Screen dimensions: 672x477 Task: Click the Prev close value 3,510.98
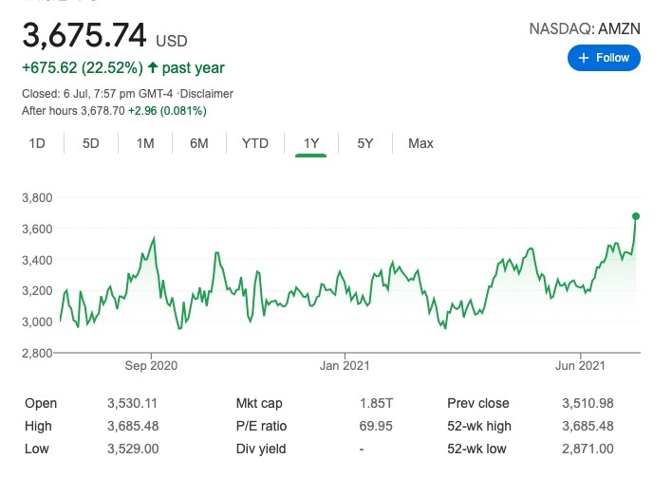point(588,403)
